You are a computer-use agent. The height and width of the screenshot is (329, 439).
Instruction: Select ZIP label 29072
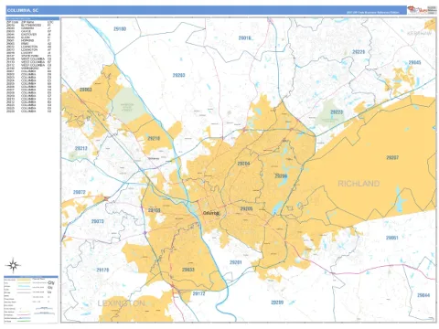(80, 192)
